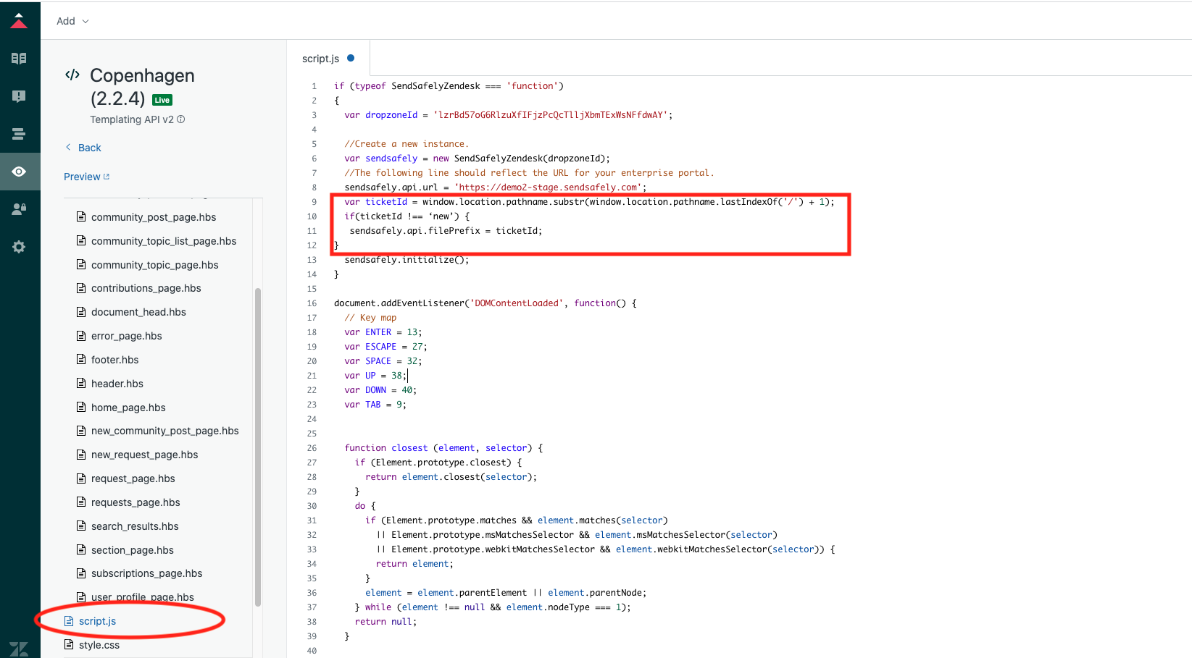The width and height of the screenshot is (1192, 658).
Task: Click the file icon beside style.css
Action: (69, 644)
